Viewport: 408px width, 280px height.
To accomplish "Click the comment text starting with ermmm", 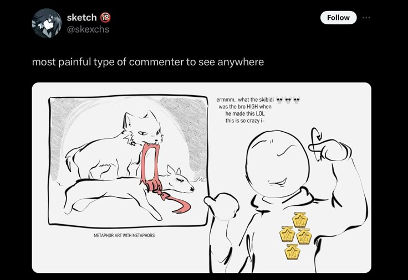I will coord(244,110).
